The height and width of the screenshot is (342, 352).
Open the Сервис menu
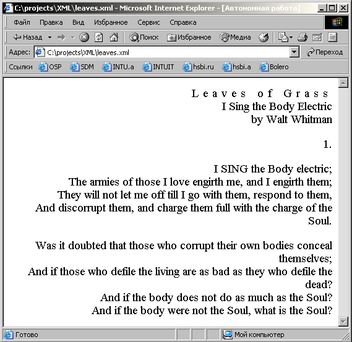pos(148,22)
